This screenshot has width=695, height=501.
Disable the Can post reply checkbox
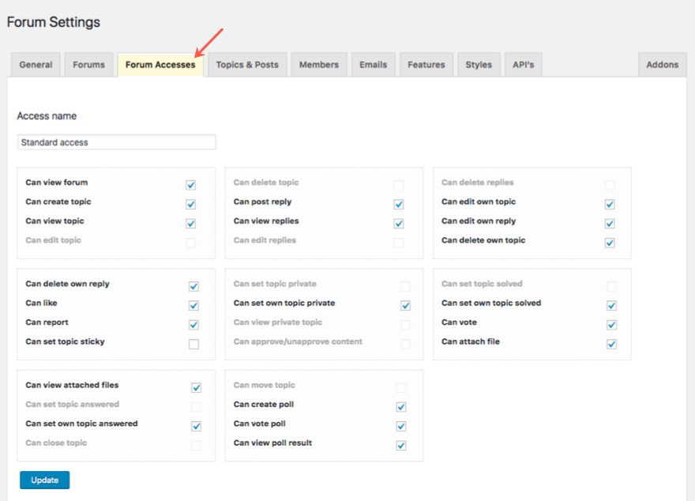399,204
